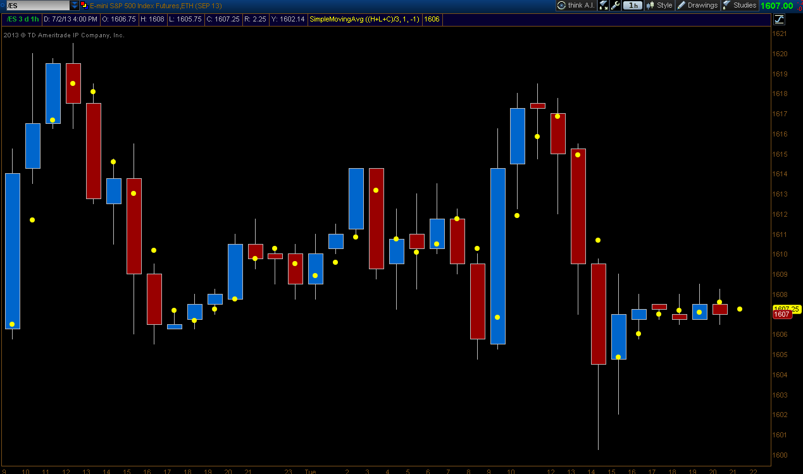The height and width of the screenshot is (474, 803).
Task: Click the 'R: 2.25' range value
Action: point(255,19)
